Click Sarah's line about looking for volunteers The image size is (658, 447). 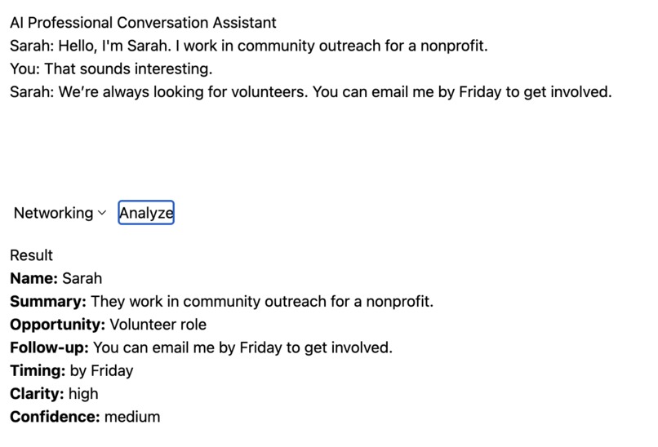[311, 92]
